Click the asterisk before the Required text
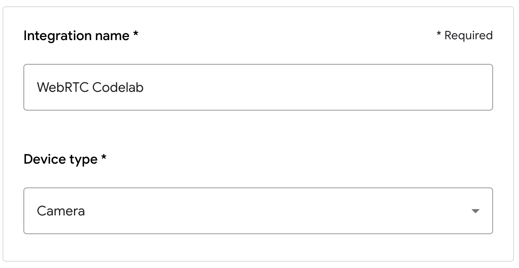This screenshot has height=268, width=519. [x=439, y=35]
